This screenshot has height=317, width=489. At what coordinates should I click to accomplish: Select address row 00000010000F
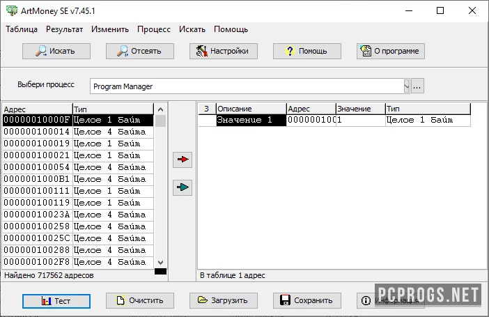(x=78, y=120)
